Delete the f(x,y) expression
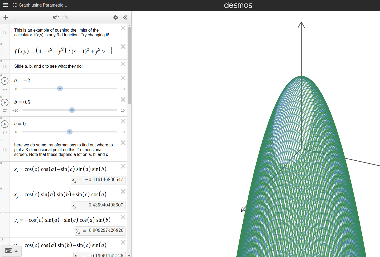The width and height of the screenshot is (380, 257). (x=123, y=47)
